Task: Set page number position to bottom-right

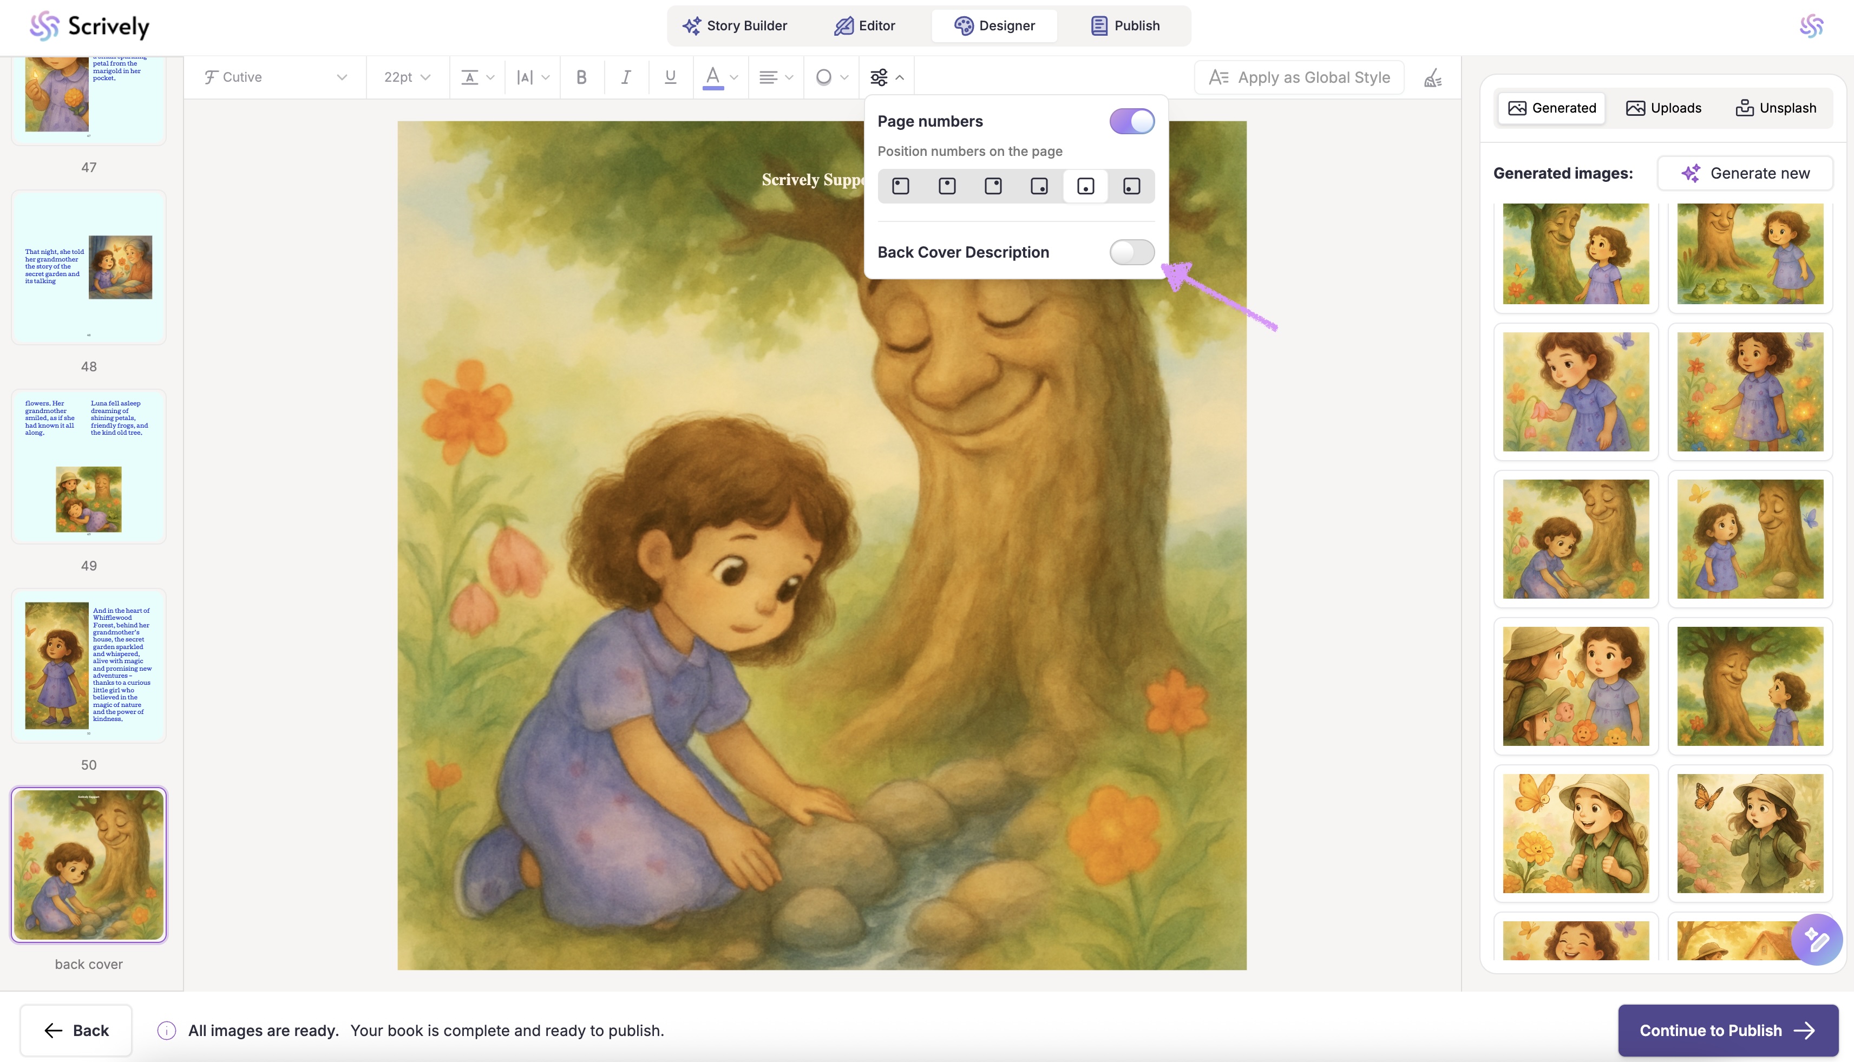Action: (x=1039, y=186)
